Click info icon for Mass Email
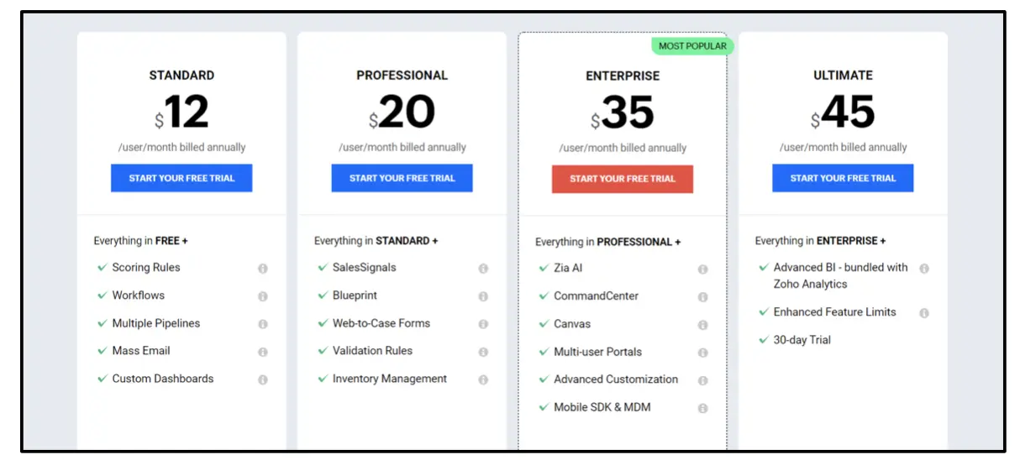 pos(263,352)
